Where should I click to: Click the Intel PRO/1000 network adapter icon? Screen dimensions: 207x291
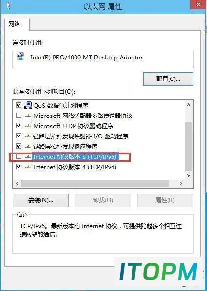point(20,57)
